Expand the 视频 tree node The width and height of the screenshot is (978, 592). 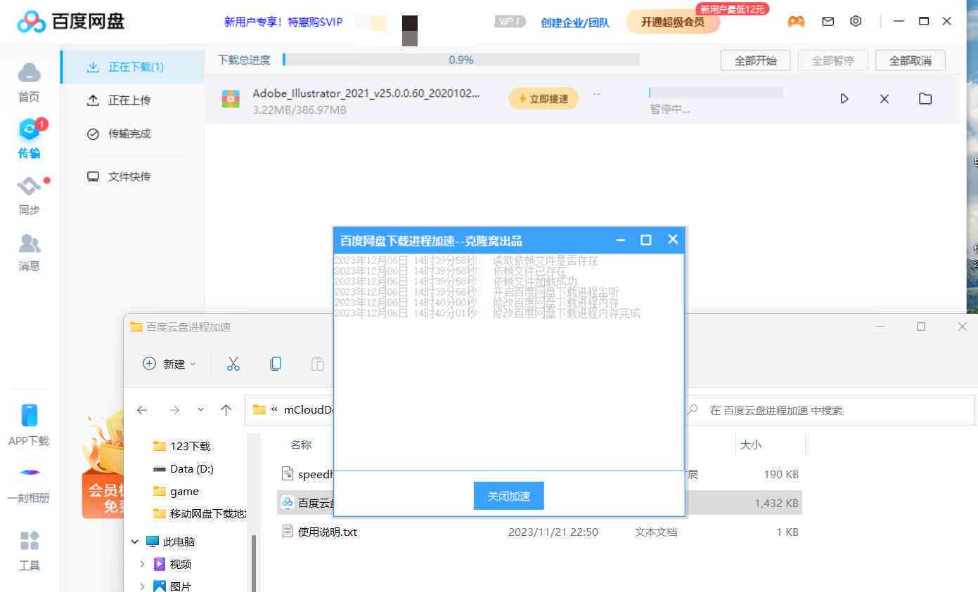[x=142, y=564]
